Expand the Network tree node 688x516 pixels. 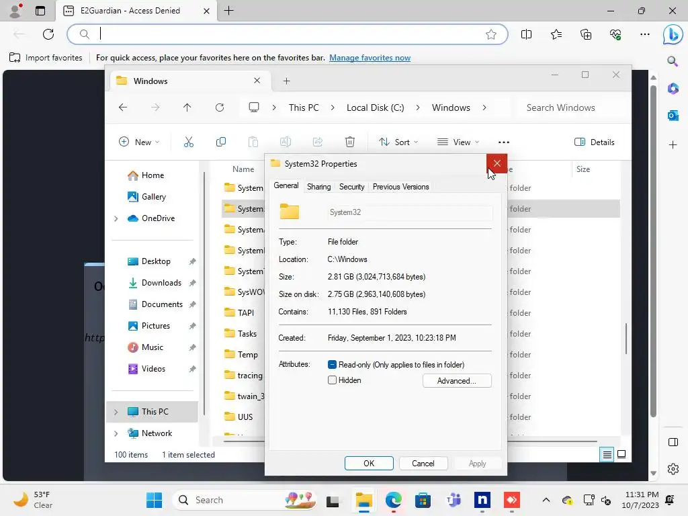116,433
